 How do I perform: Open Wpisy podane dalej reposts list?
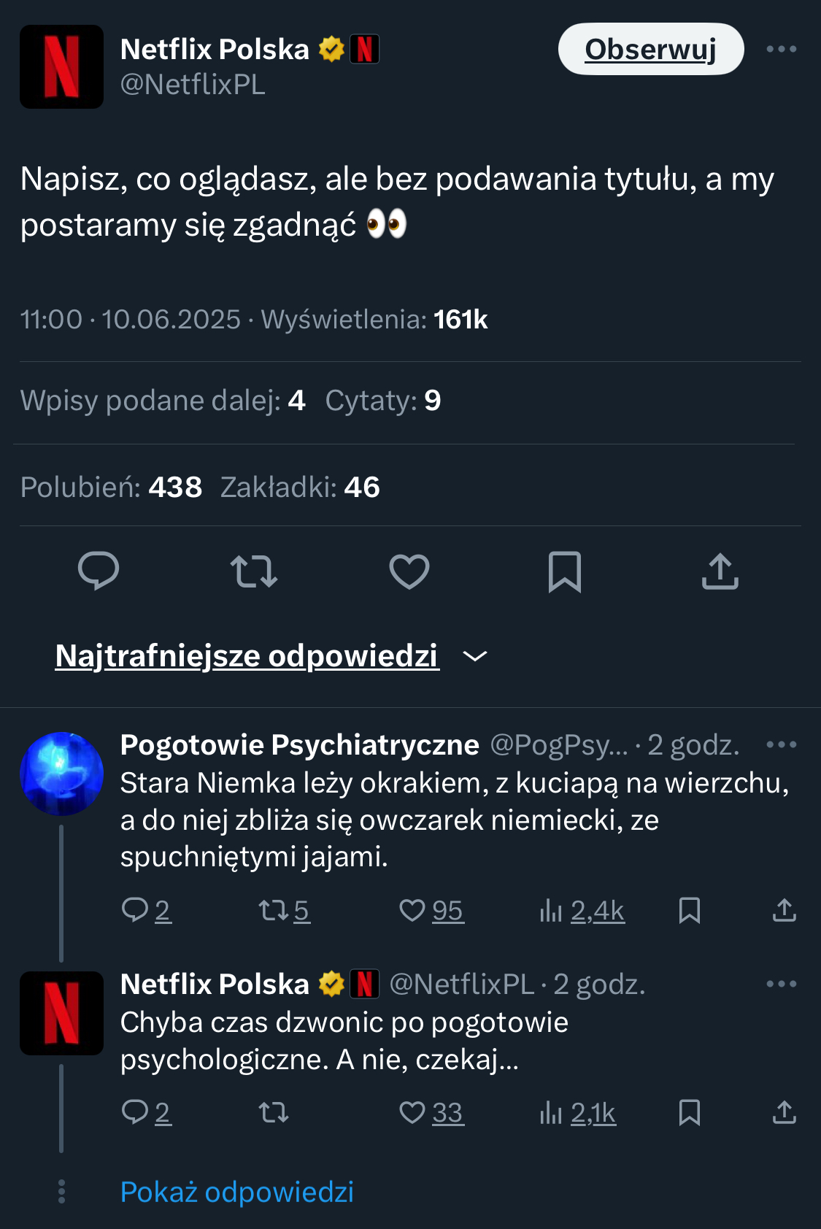[162, 401]
